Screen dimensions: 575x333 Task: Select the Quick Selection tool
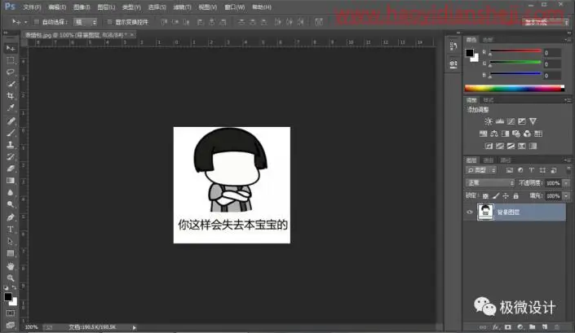point(11,84)
